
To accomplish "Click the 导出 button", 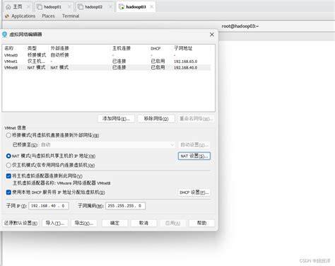I will [x=84, y=223].
